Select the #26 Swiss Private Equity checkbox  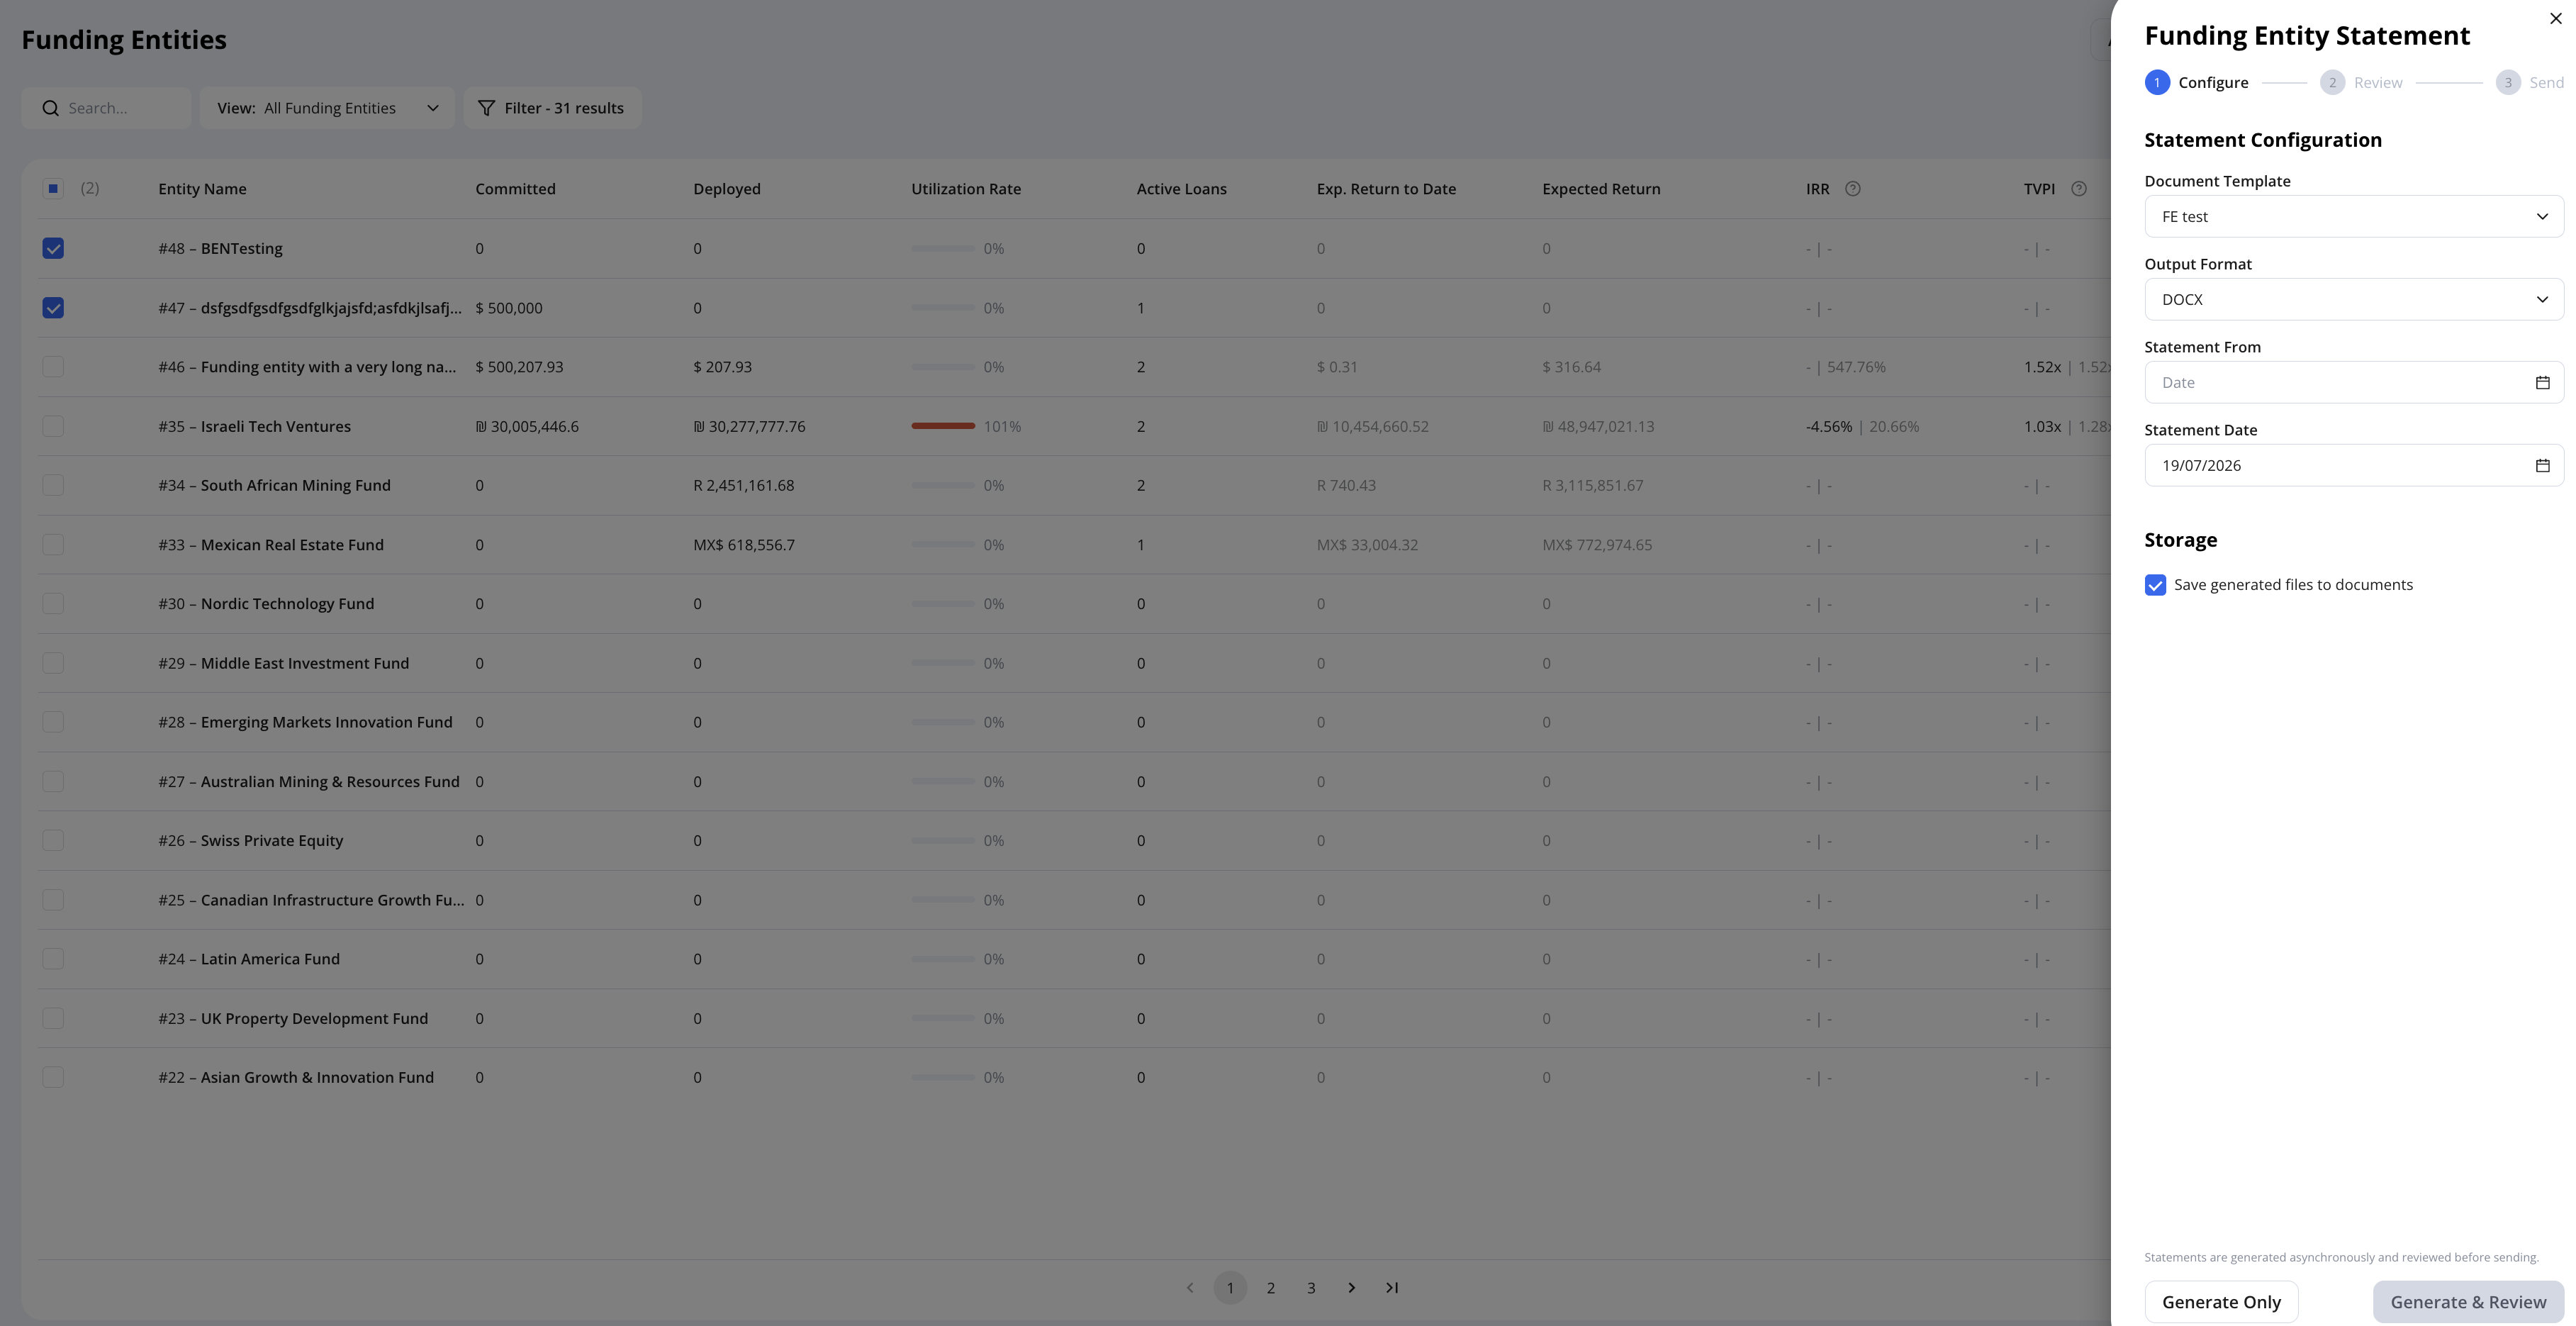point(53,841)
